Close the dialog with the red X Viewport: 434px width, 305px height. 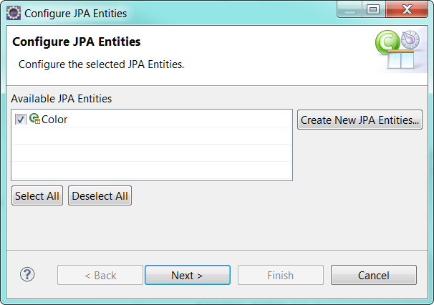pyautogui.click(x=407, y=10)
